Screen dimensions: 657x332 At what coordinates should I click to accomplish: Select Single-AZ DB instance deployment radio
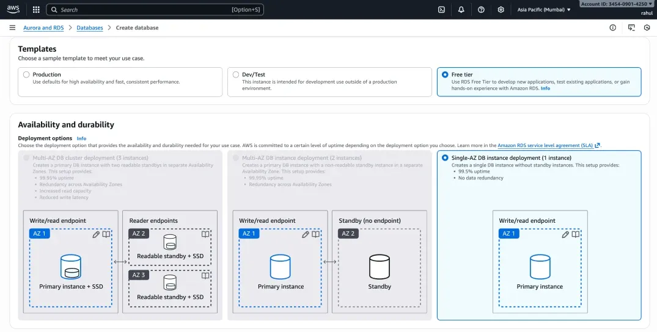point(445,158)
